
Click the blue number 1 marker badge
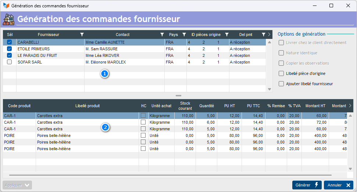tap(105, 74)
